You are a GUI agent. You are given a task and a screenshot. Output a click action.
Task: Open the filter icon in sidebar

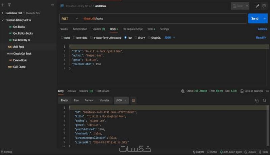[9, 5]
